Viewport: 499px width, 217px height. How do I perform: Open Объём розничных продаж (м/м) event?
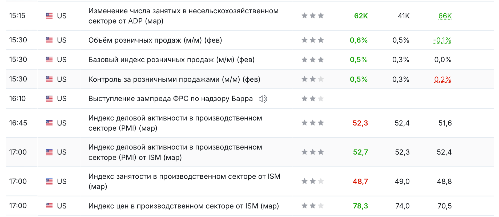click(x=155, y=40)
